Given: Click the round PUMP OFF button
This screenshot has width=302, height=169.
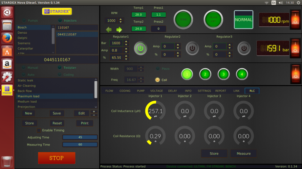Looking at the screenshot, I should click(x=213, y=19).
